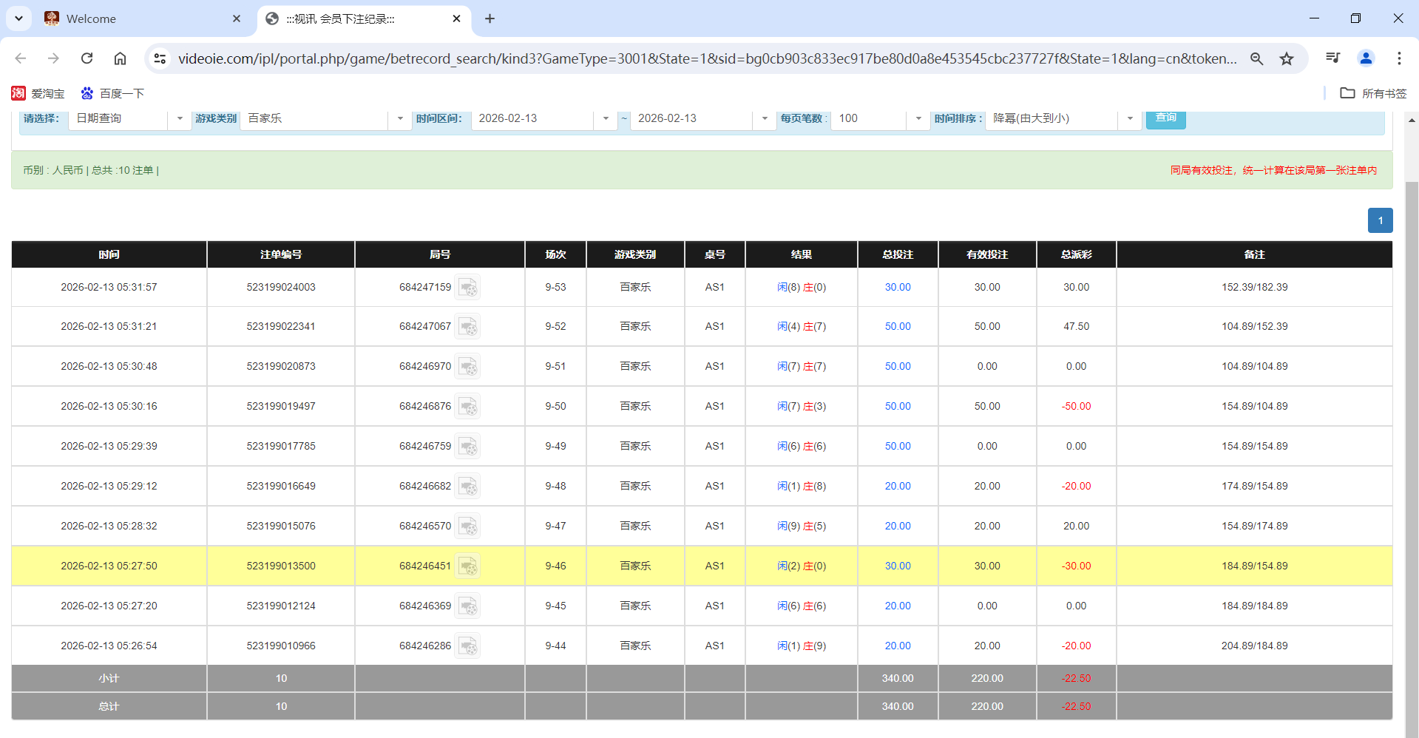
Task: Bookmark the page with the star icon
Action: coord(1287,58)
